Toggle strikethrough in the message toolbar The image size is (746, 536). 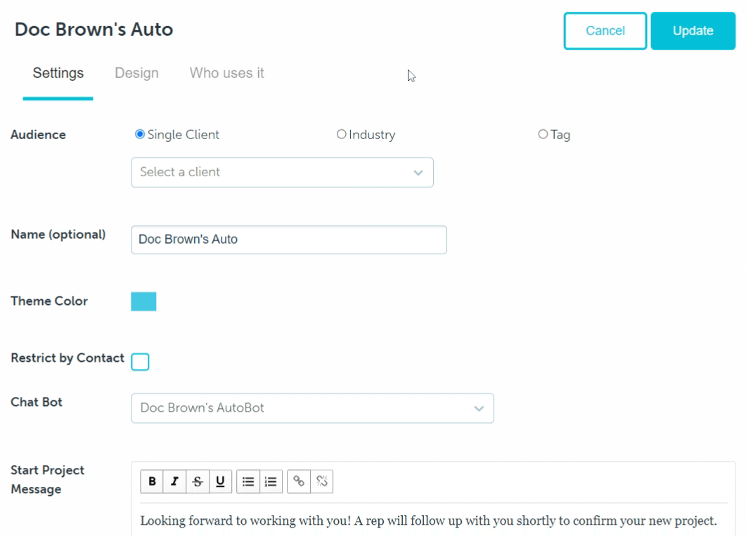point(198,481)
